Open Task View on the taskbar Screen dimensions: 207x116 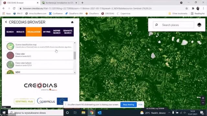75,113
